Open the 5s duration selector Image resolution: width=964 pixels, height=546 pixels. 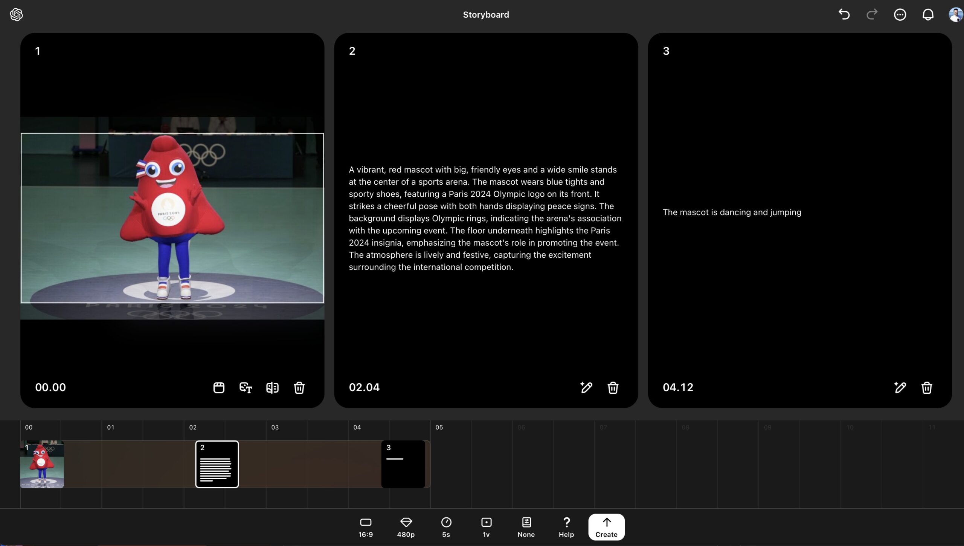[446, 527]
